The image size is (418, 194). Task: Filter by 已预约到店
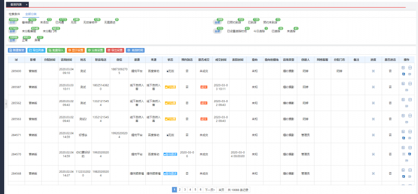click(x=234, y=22)
